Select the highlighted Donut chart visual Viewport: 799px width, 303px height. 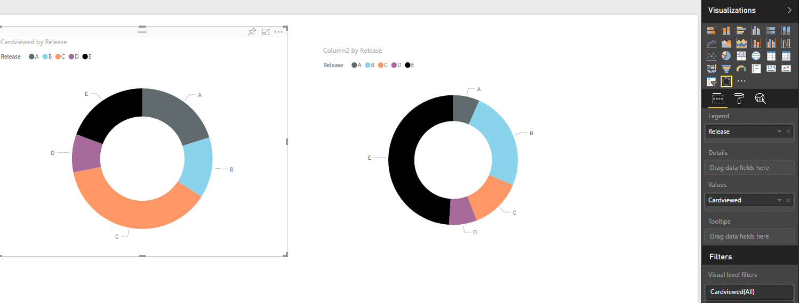726,81
